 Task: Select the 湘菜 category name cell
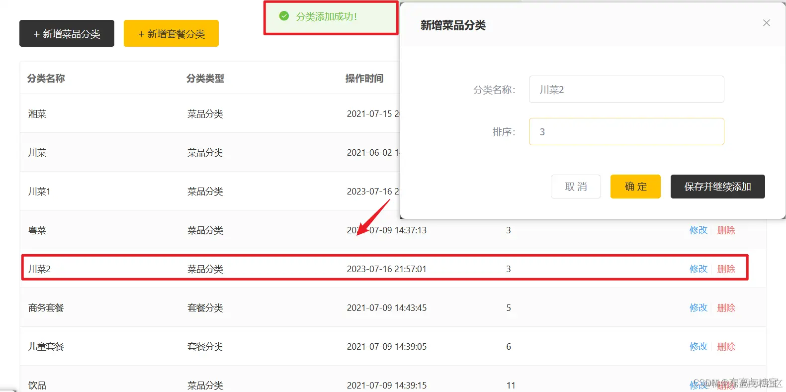click(x=37, y=114)
